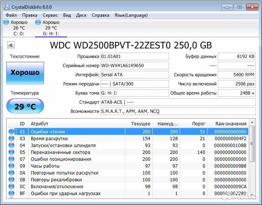This screenshot has height=205, width=262.
Task: Click threshold value 140 in reallocated sectors row
Action: [x=201, y=152]
